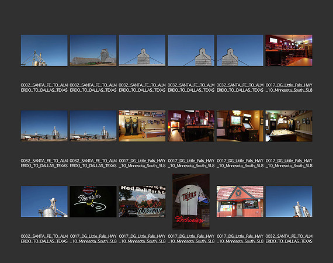Screen dimensions: 333x263
Task: Pick the grain elevator photo positioned toward right edge
Action: pos(191,50)
